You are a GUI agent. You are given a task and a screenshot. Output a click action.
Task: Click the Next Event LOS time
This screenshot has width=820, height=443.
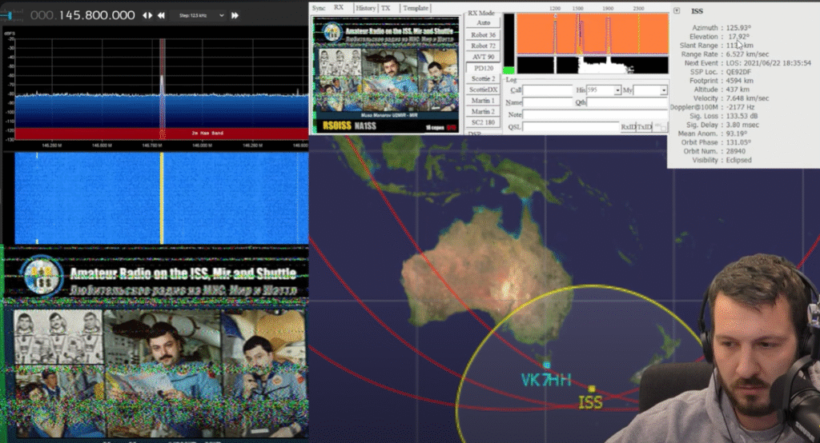pos(768,63)
